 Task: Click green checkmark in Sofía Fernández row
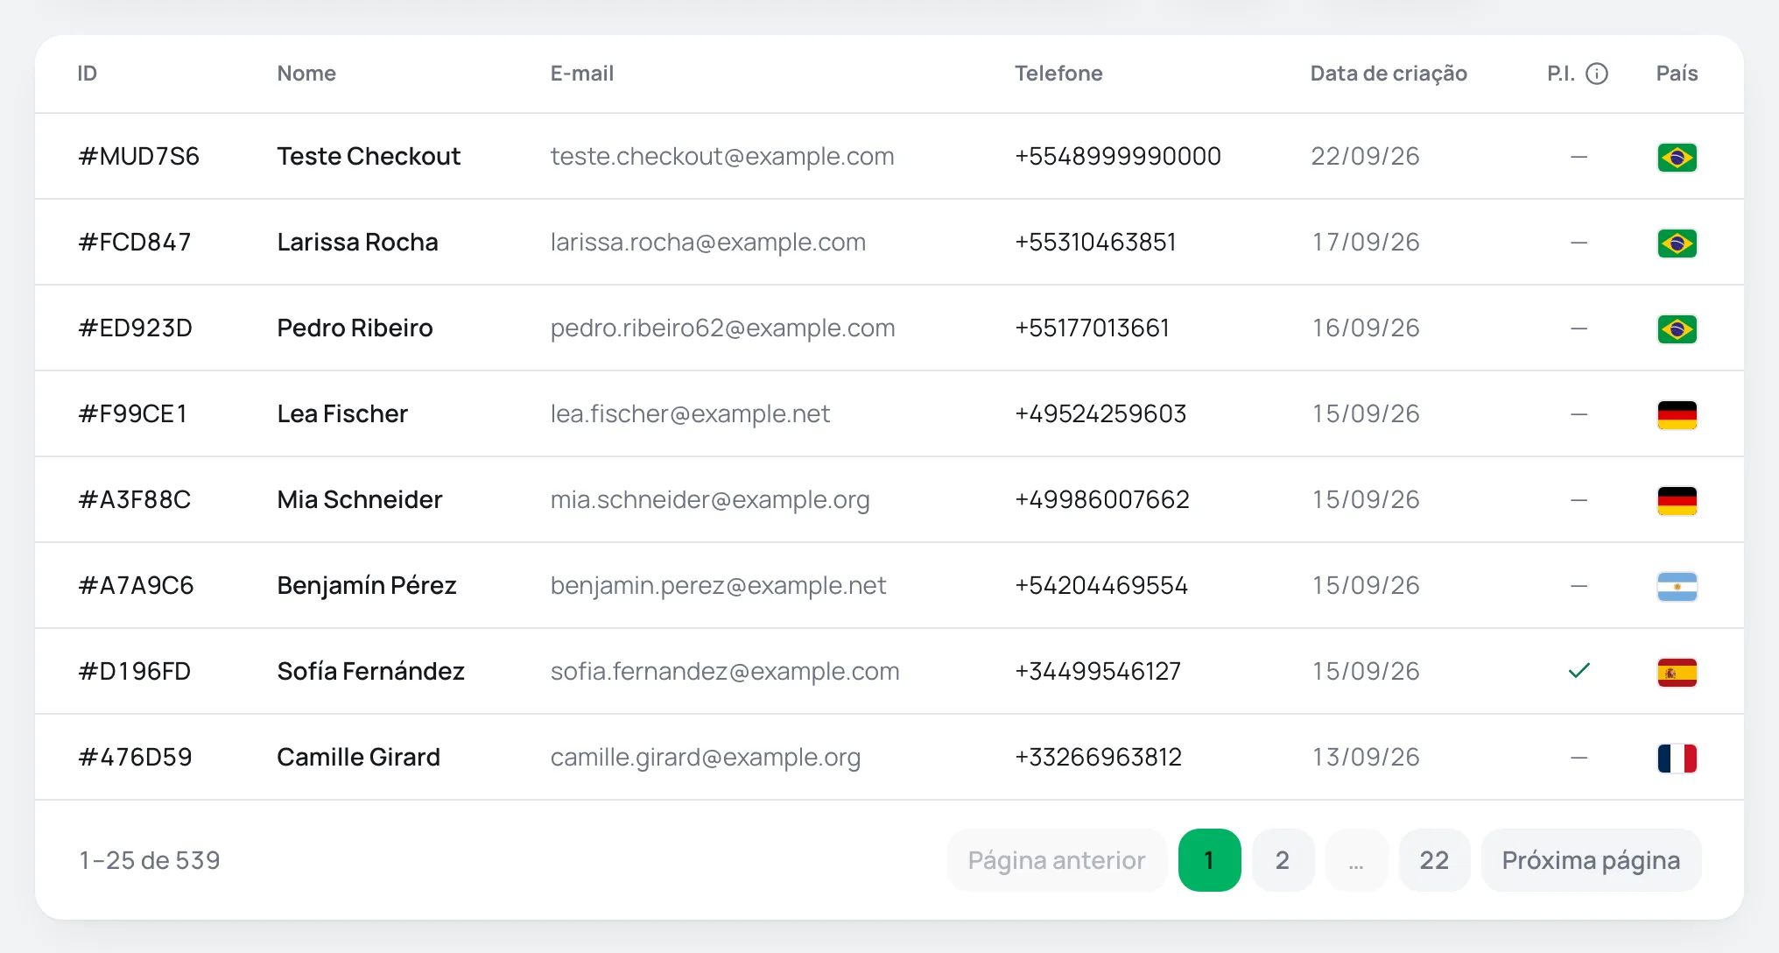click(x=1579, y=671)
